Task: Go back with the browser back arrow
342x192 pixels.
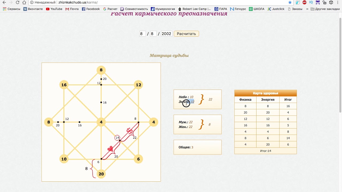Action: (4, 2)
